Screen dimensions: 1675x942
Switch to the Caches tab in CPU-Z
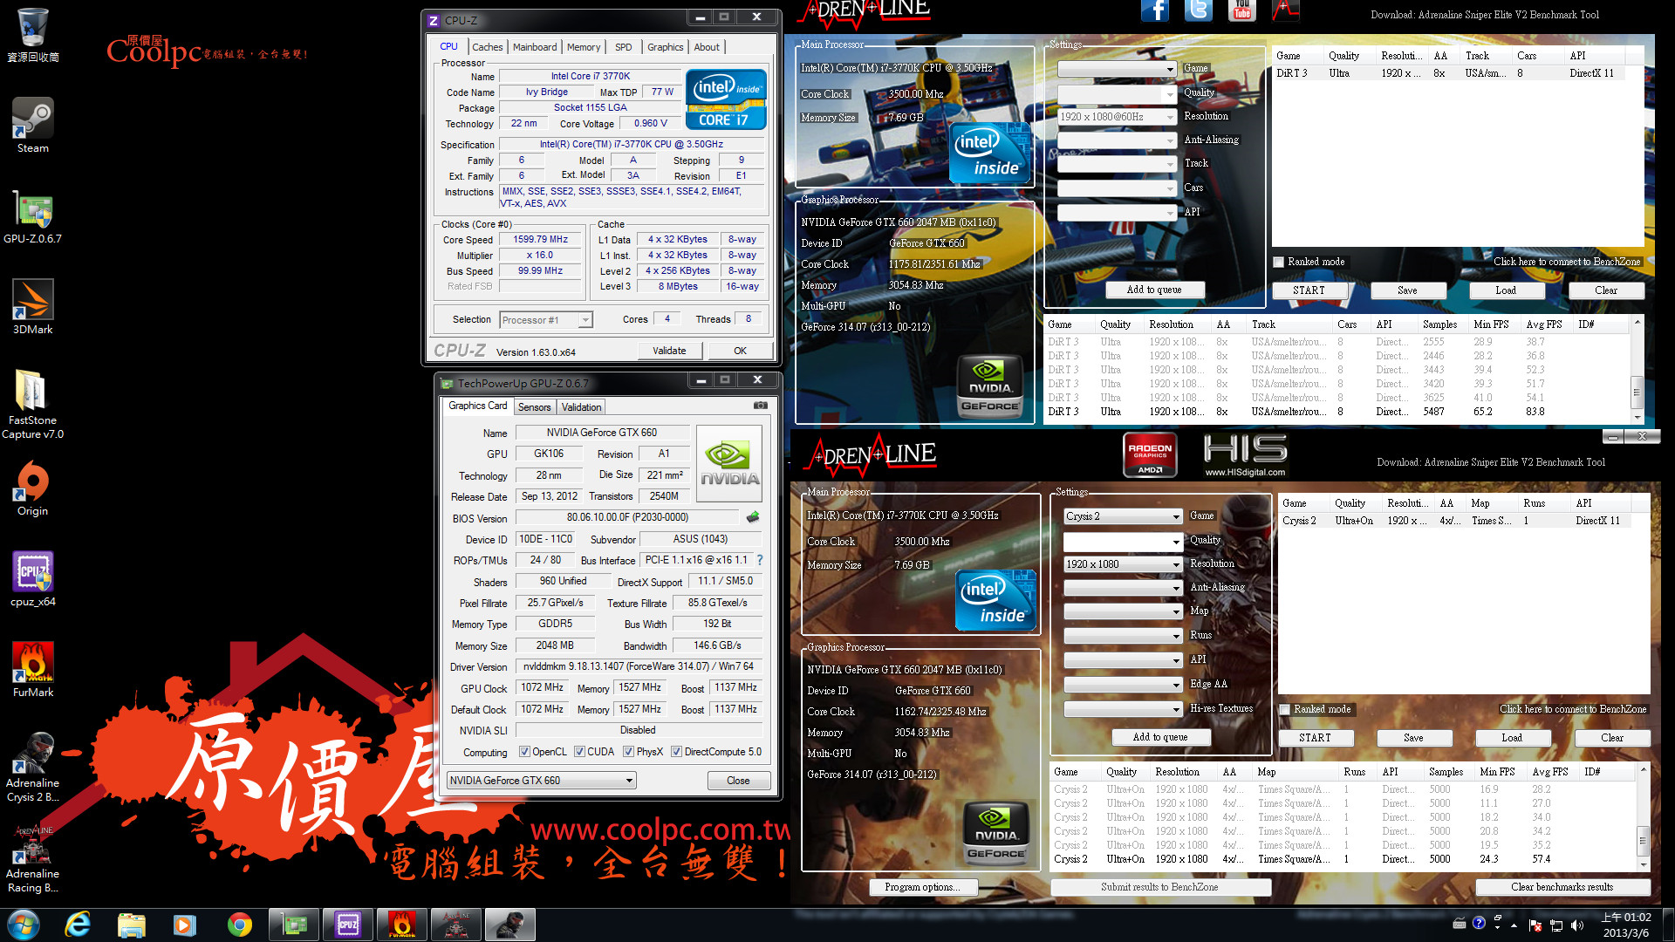click(x=487, y=47)
